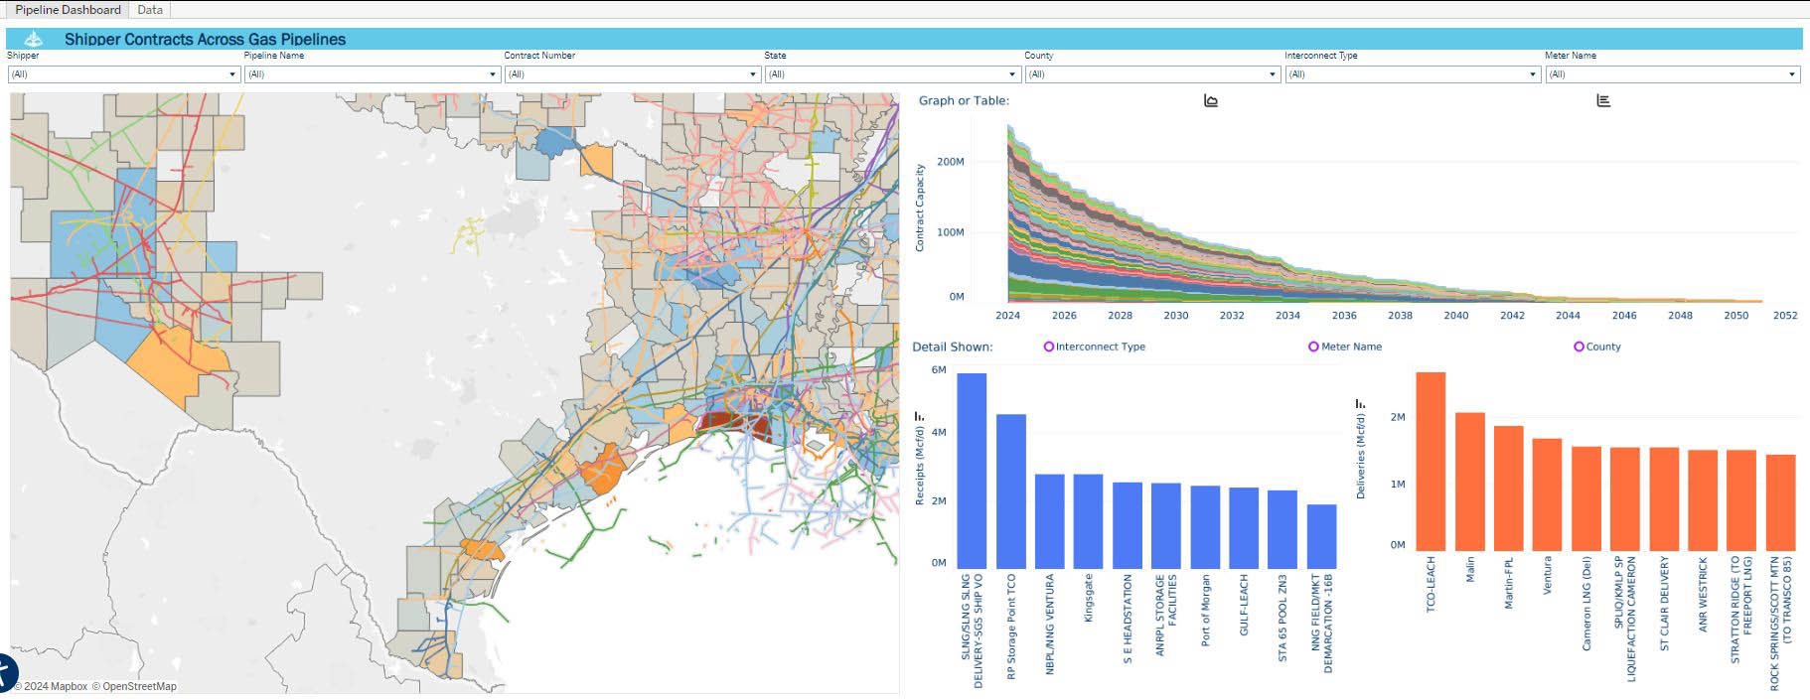
Task: Click the sort icon beside Receipts chart
Action: click(x=919, y=416)
